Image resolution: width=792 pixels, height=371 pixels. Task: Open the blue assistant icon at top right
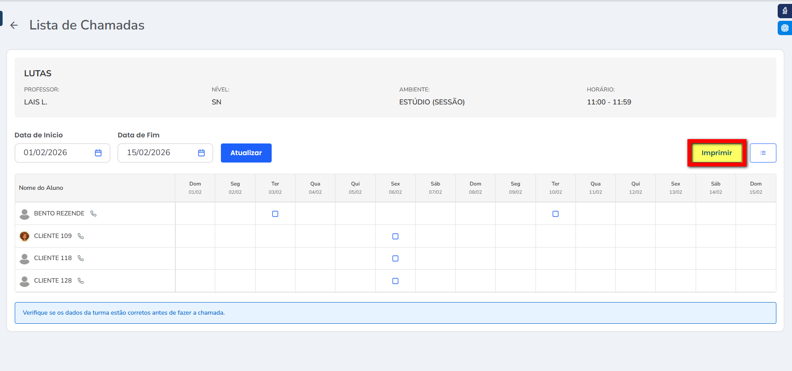[785, 28]
